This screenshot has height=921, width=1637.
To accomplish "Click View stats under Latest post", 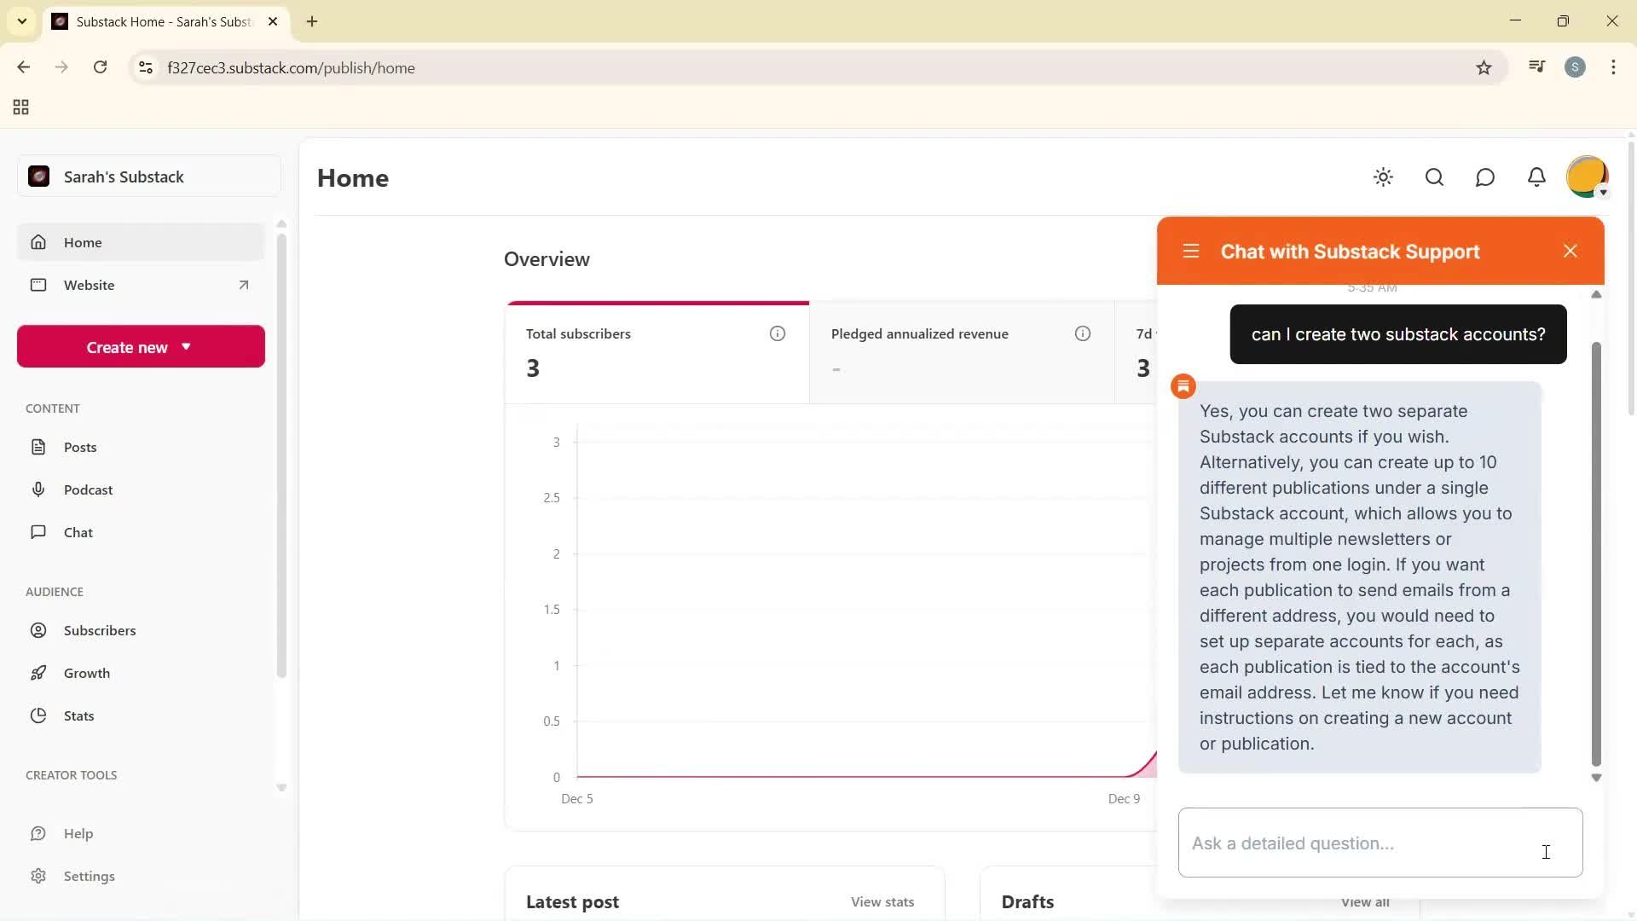I will (x=882, y=901).
